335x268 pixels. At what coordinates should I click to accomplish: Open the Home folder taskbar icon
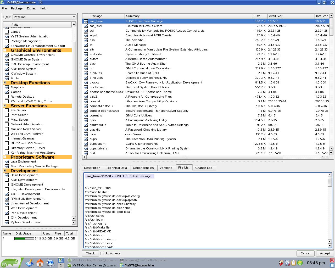(40, 263)
